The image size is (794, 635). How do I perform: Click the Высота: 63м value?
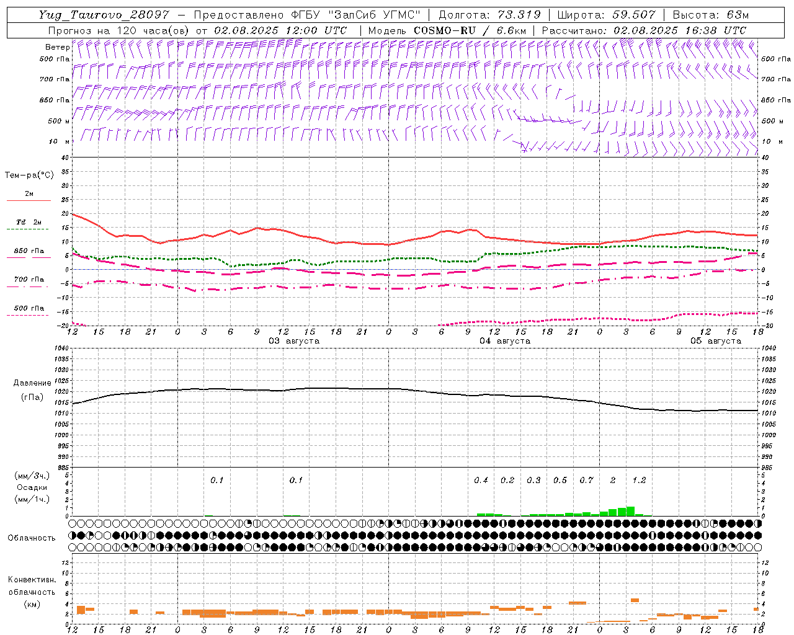point(710,15)
